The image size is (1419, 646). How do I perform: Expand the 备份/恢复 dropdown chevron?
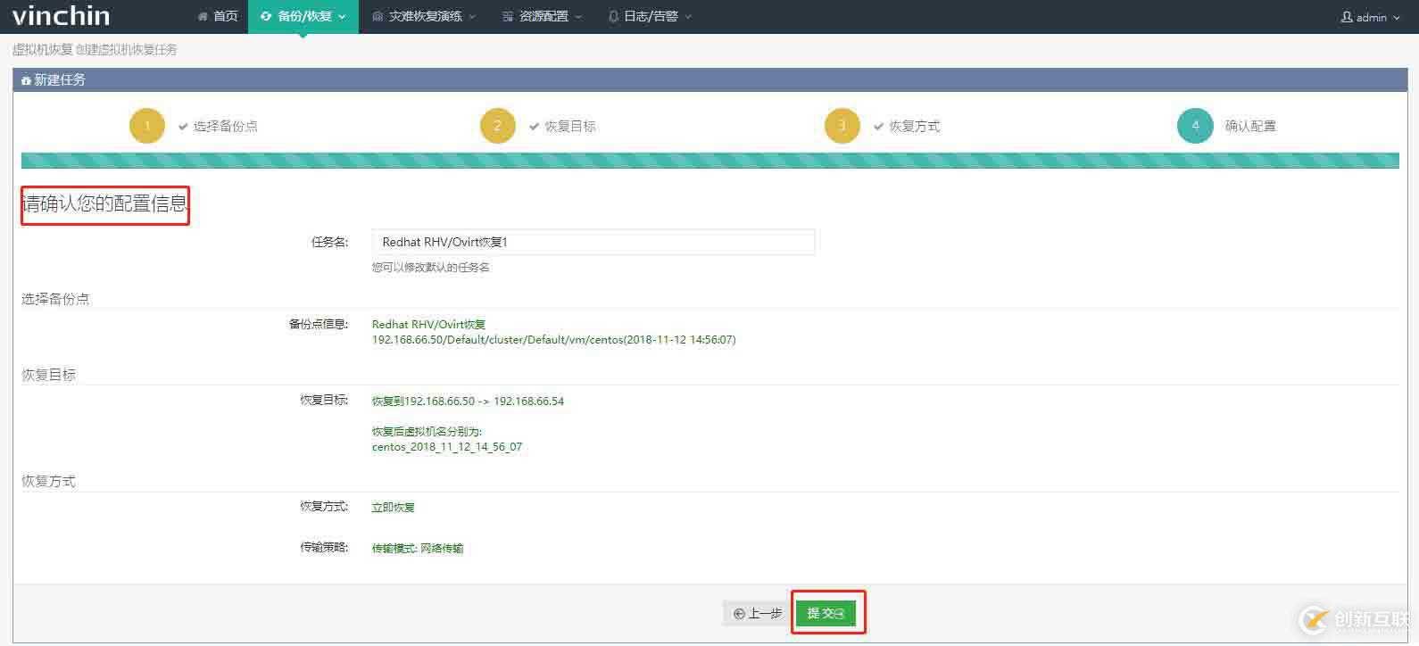tap(342, 17)
